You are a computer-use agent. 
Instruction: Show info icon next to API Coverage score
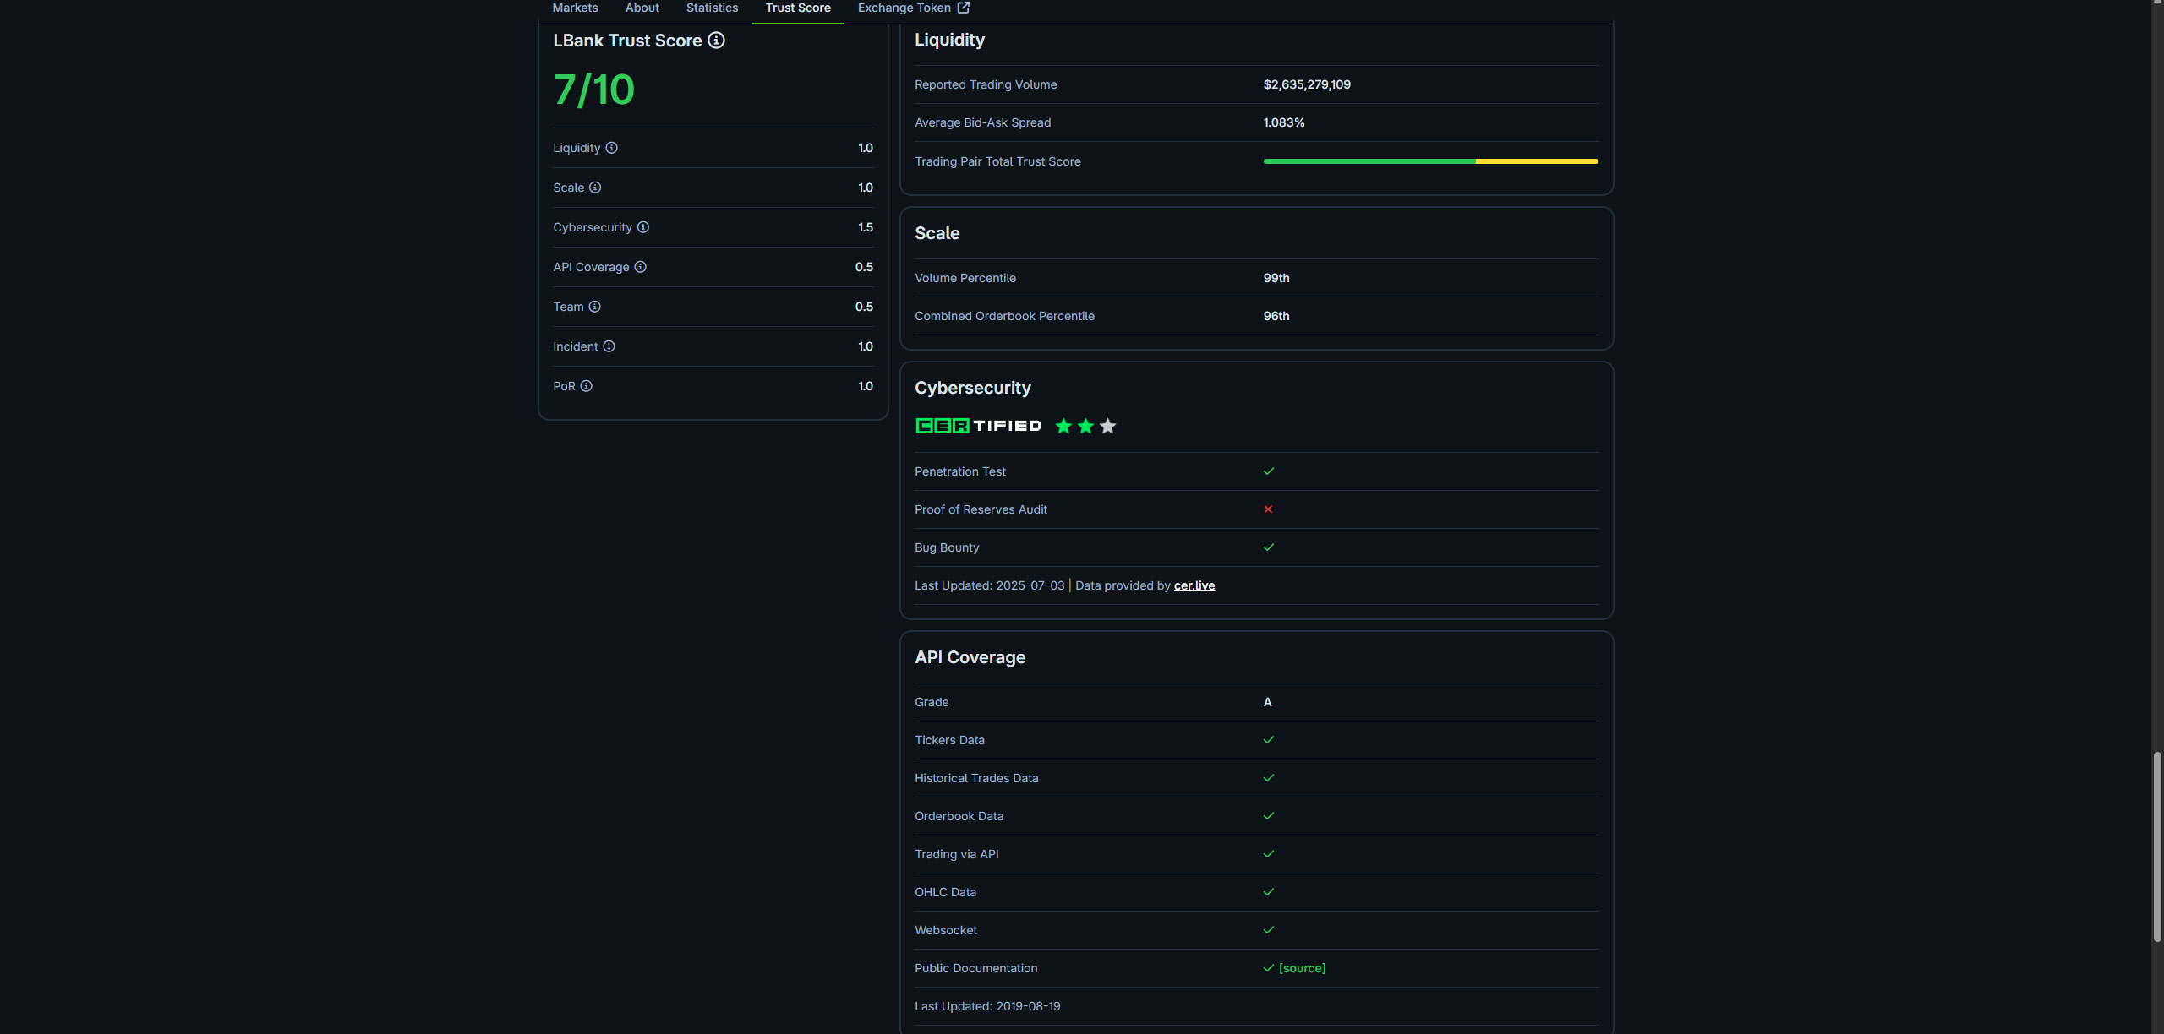tap(641, 267)
